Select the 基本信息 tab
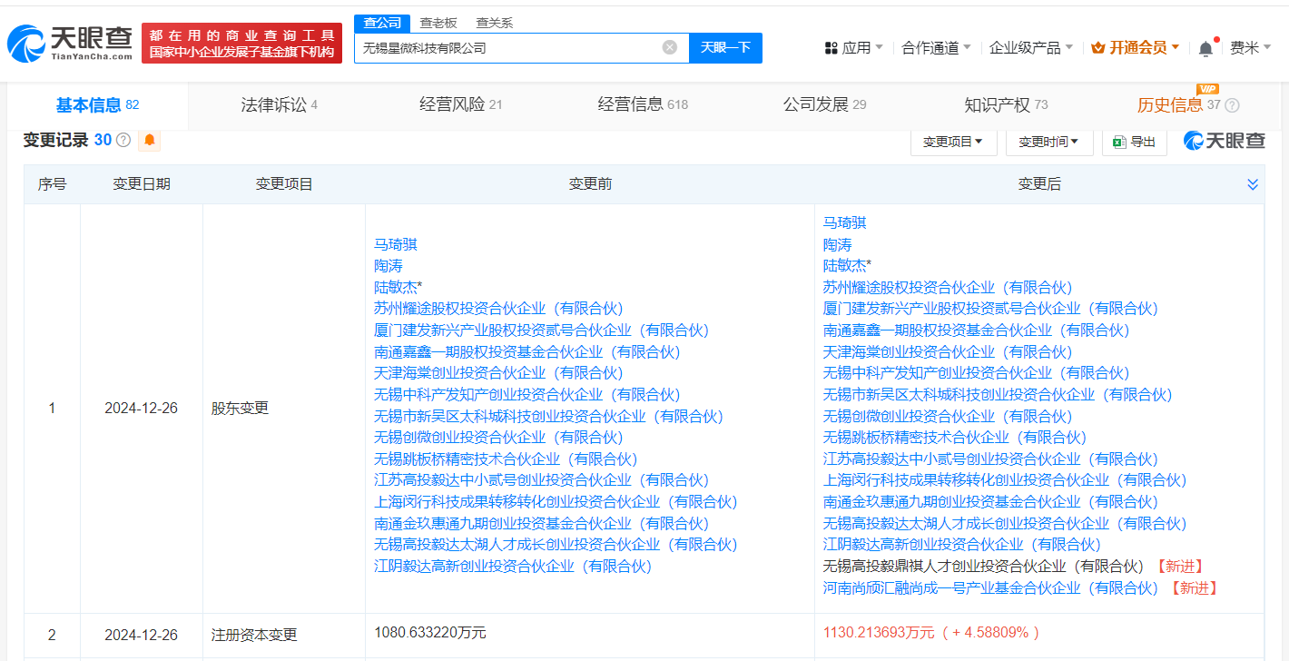1289x661 pixels. click(97, 105)
